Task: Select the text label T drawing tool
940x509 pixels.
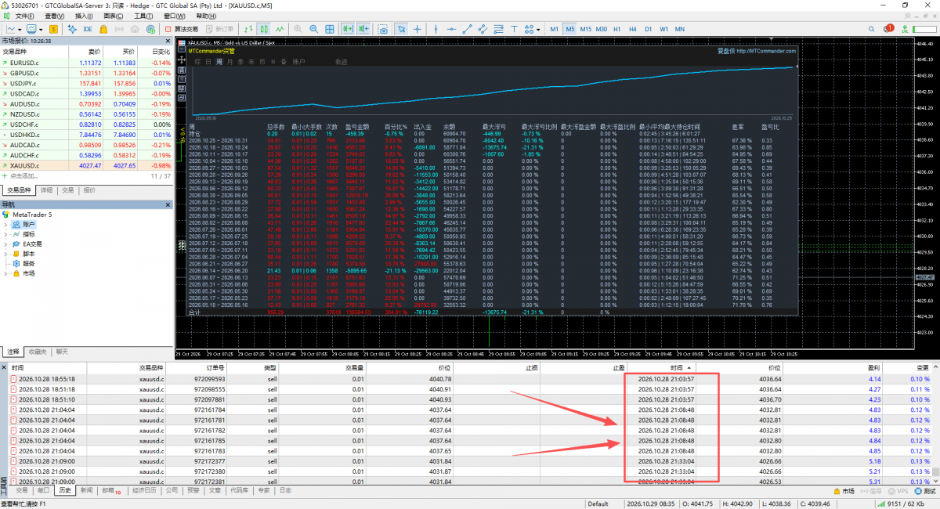Action: 513,29
